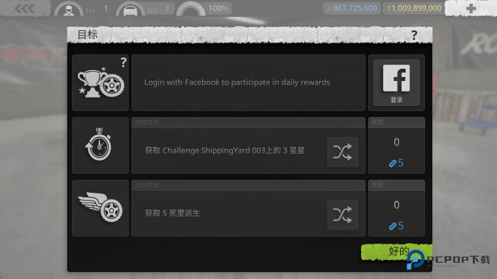Add currency with the plus button

point(471,8)
